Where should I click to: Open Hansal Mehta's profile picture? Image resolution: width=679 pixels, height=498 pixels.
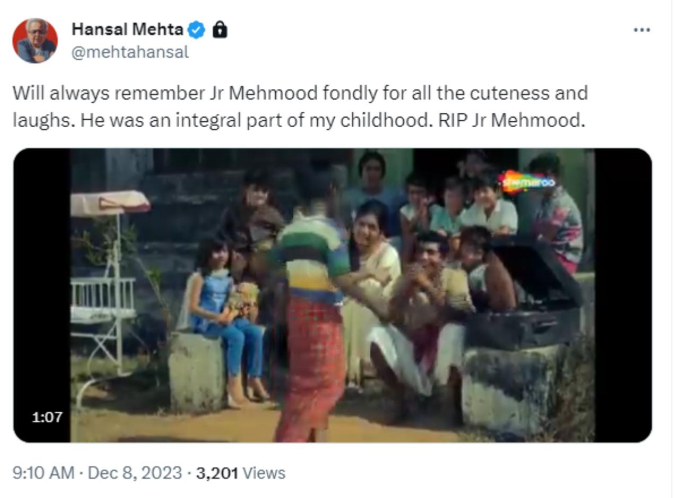(x=35, y=40)
